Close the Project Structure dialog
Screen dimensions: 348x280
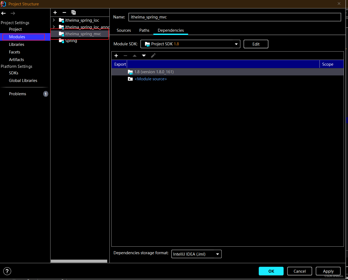339,4
